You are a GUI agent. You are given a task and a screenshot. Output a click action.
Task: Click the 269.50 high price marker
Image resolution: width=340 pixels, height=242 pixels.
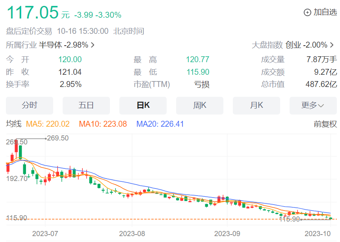tap(58, 138)
